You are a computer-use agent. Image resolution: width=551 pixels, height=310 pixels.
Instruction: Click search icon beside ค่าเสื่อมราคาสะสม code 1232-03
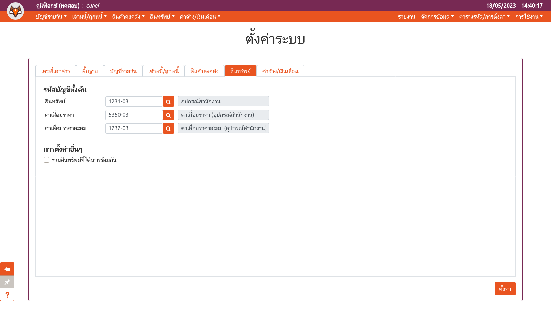168,128
